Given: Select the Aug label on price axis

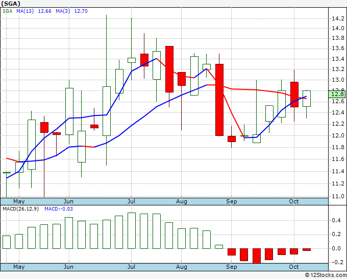Looking at the screenshot, I should click(x=182, y=201).
